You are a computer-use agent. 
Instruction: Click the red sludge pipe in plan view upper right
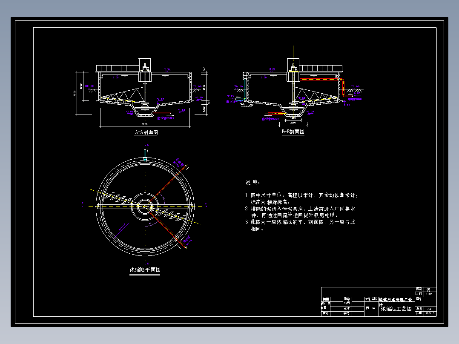[168, 183]
